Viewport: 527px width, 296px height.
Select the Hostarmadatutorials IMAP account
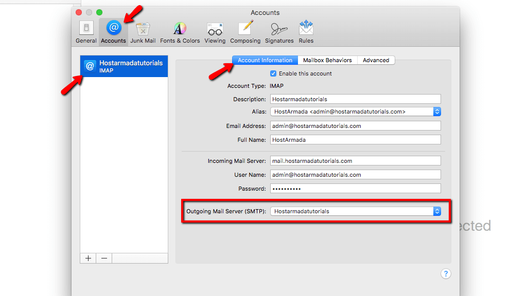tap(124, 66)
